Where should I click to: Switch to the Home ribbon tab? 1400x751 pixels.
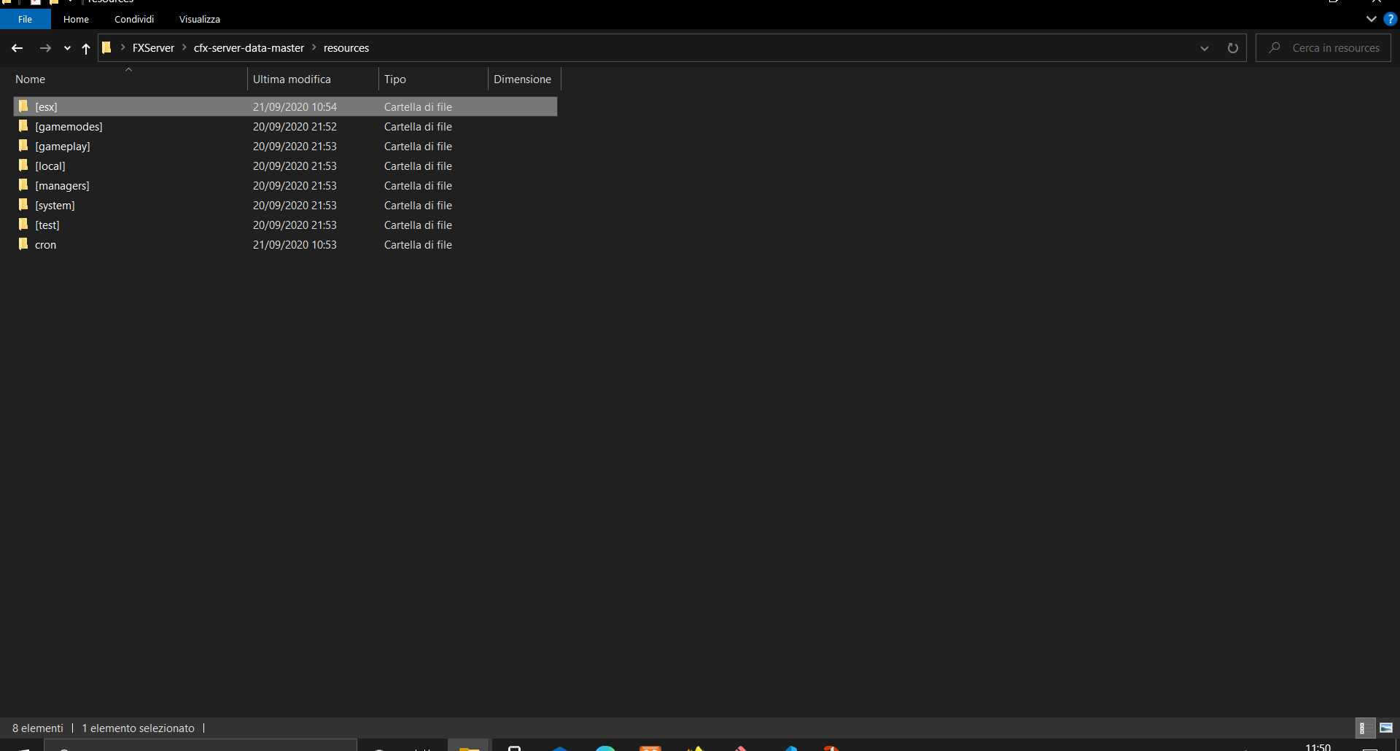76,19
